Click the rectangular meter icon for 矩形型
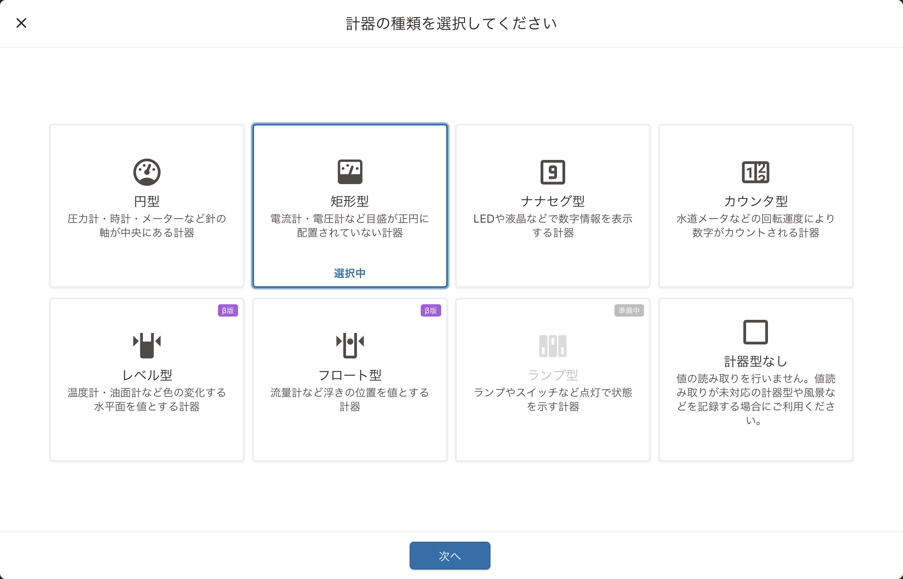This screenshot has width=903, height=579. click(x=350, y=172)
